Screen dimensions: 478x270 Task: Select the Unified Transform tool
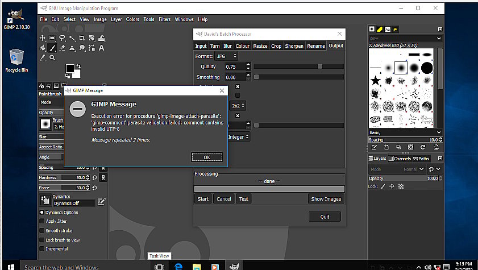pos(92,38)
